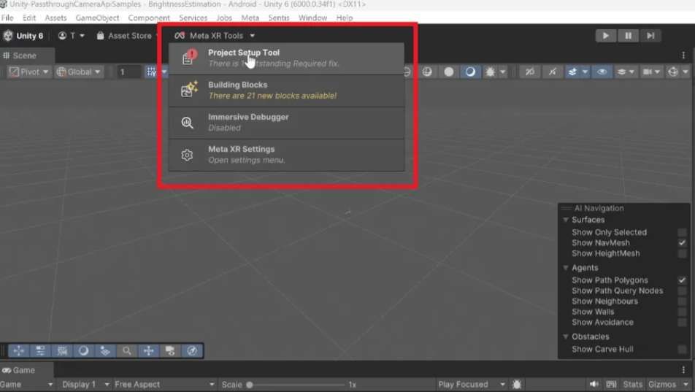Click the scene camera settings icon
This screenshot has height=392, width=695.
point(648,72)
